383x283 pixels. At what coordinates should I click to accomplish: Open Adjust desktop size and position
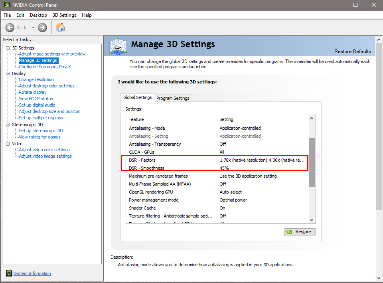click(x=49, y=111)
